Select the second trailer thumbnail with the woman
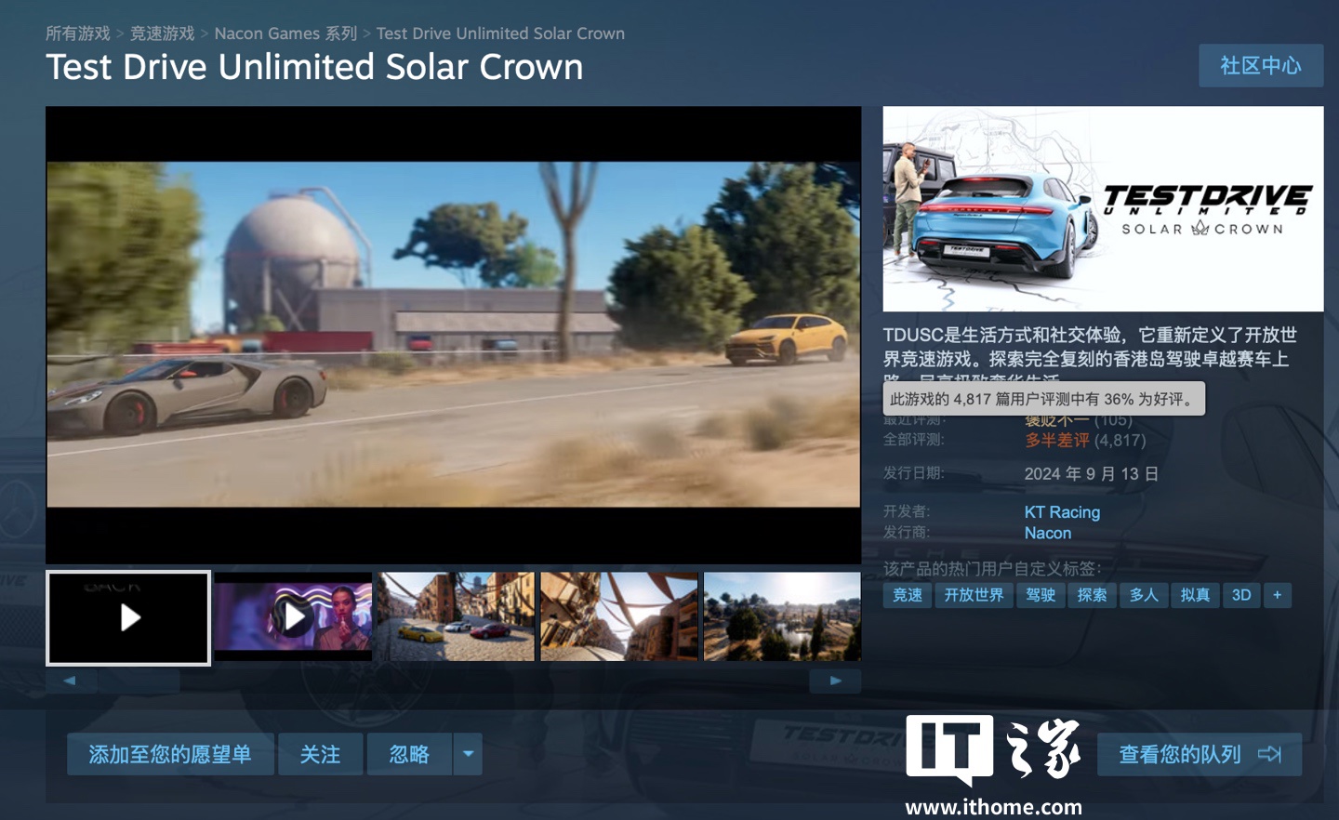Image resolution: width=1339 pixels, height=820 pixels. 293,617
